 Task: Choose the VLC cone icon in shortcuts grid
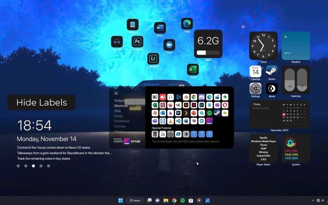click(x=171, y=121)
